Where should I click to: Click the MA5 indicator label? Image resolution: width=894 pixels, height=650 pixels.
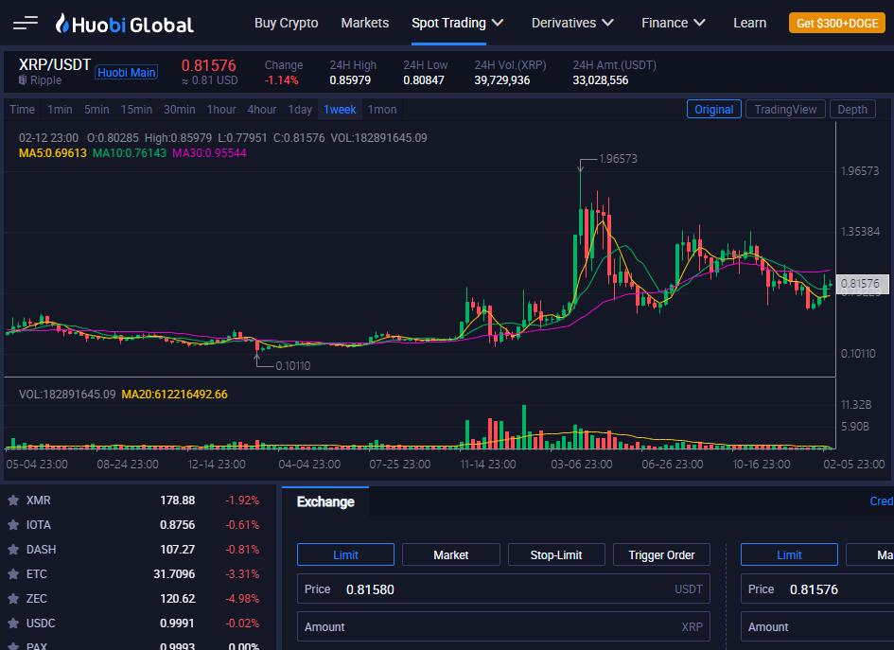52,153
